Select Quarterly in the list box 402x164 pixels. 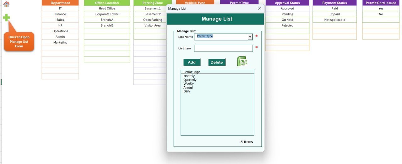[x=190, y=80]
